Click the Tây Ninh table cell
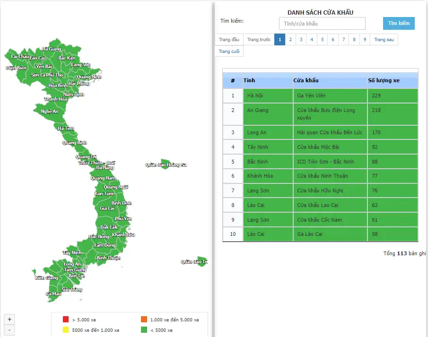 [268, 147]
